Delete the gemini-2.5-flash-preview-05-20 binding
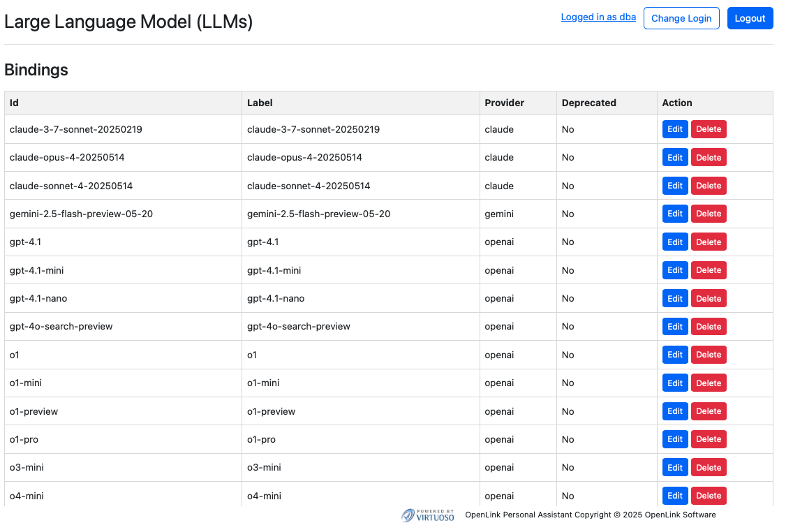Viewport: 793px width, 523px height. click(709, 214)
